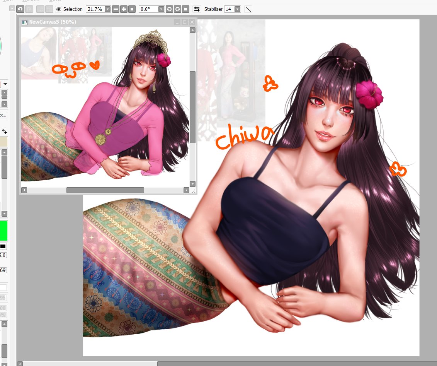Toggle the Selection edge visibility eye icon

58,9
